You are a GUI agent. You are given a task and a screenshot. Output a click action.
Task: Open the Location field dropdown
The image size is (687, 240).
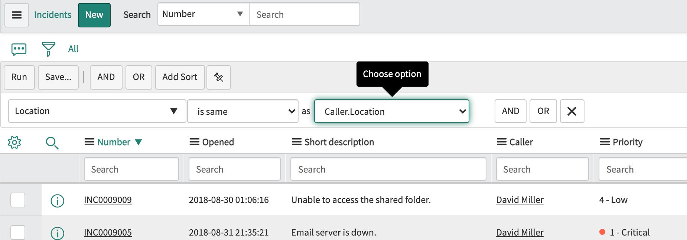tap(97, 111)
